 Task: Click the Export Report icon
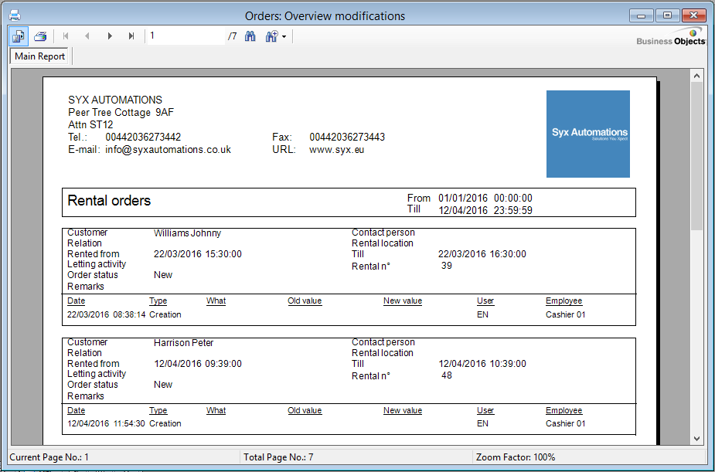pos(19,36)
